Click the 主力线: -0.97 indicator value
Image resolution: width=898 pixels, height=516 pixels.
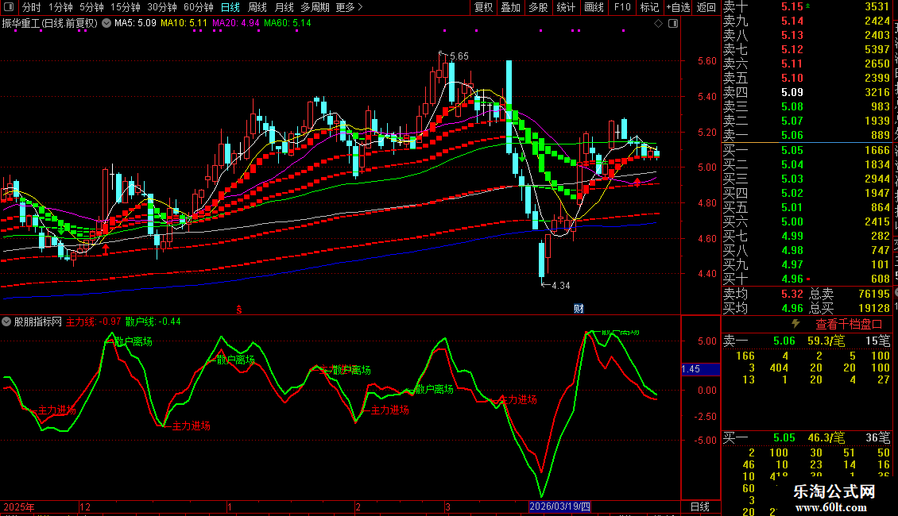pyautogui.click(x=93, y=322)
